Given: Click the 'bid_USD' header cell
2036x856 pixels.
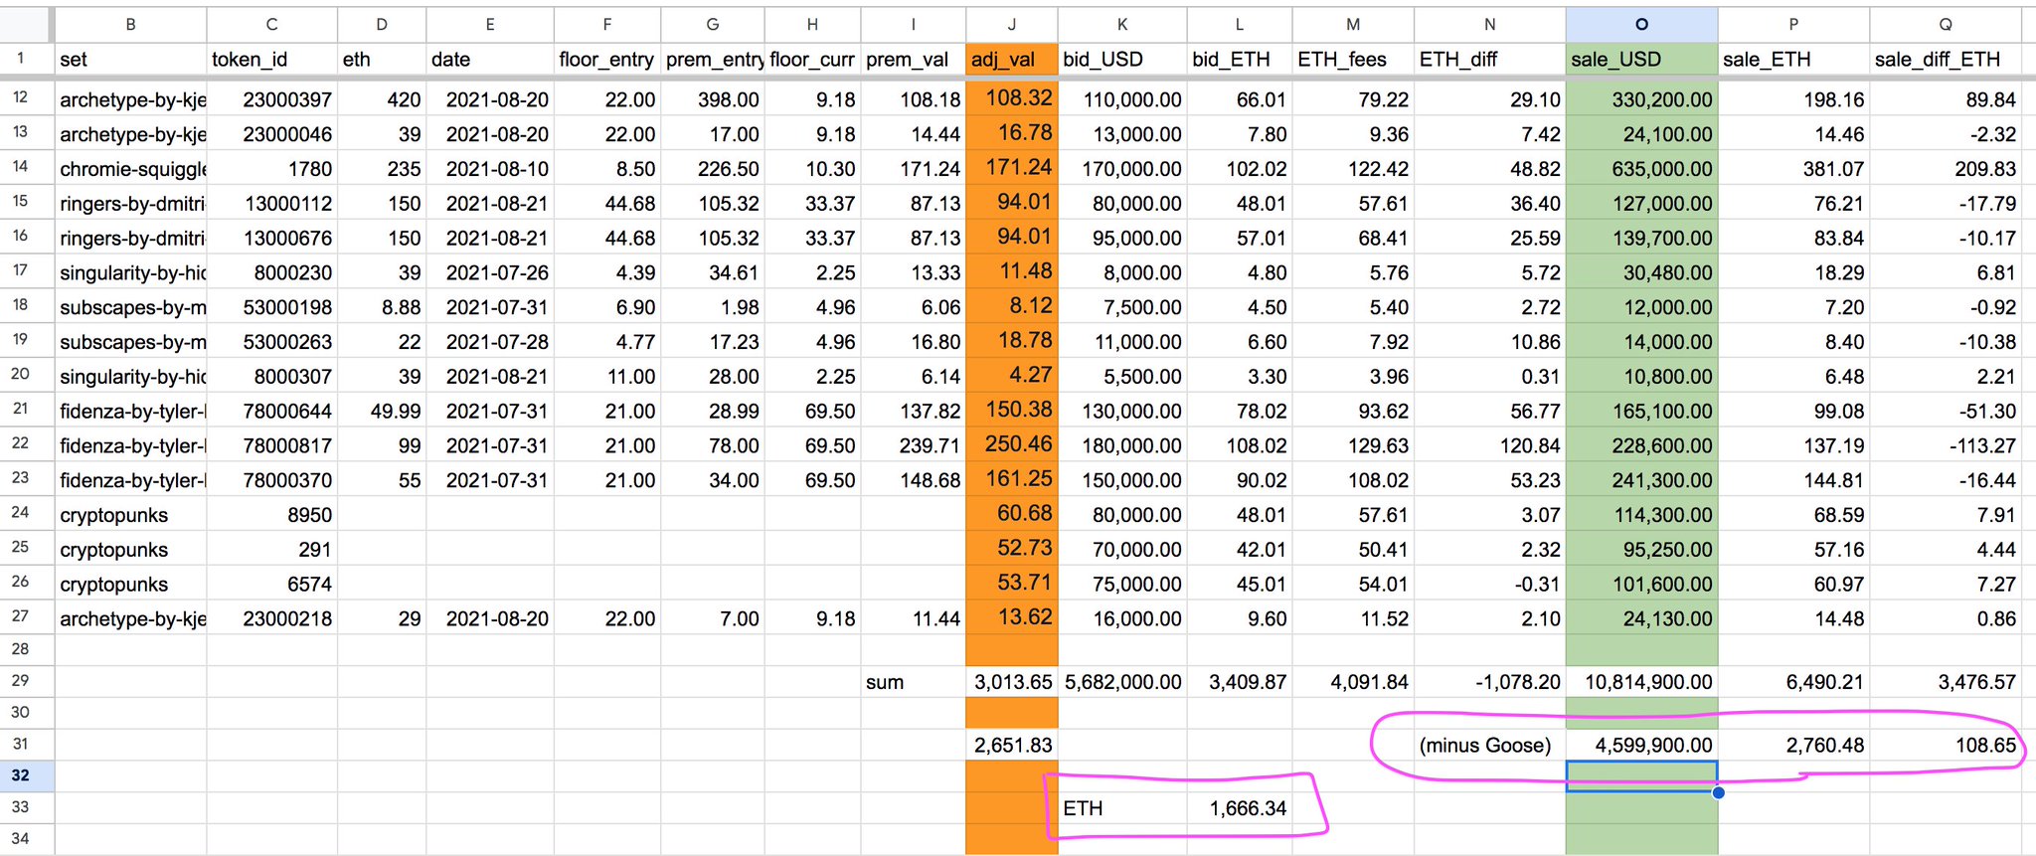Looking at the screenshot, I should (x=1122, y=60).
